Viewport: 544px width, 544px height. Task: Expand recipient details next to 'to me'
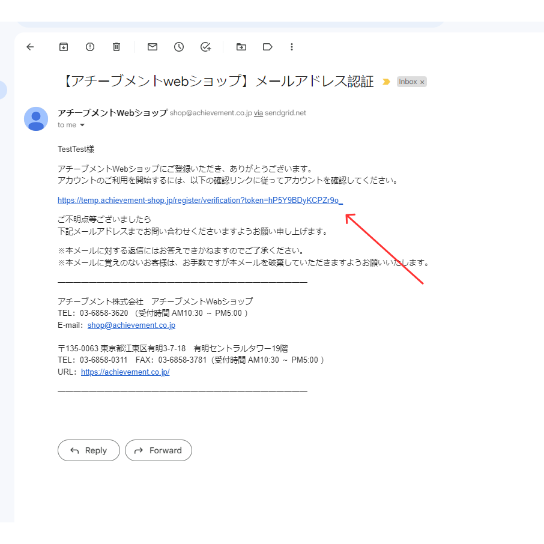pos(82,125)
